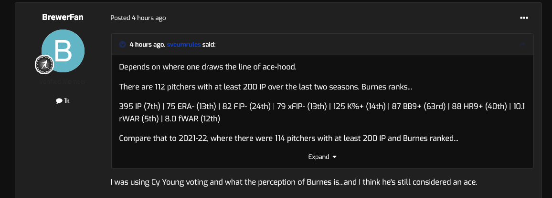Open the sveumrules profile link in quote
The image size is (552, 198).
184,44
